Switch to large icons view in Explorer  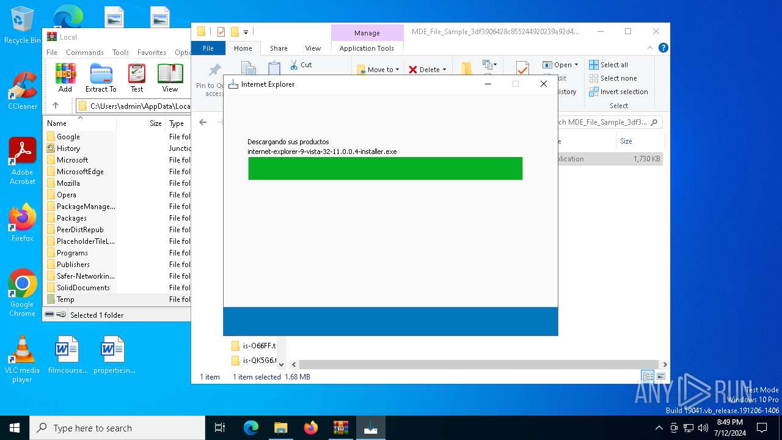click(x=660, y=376)
